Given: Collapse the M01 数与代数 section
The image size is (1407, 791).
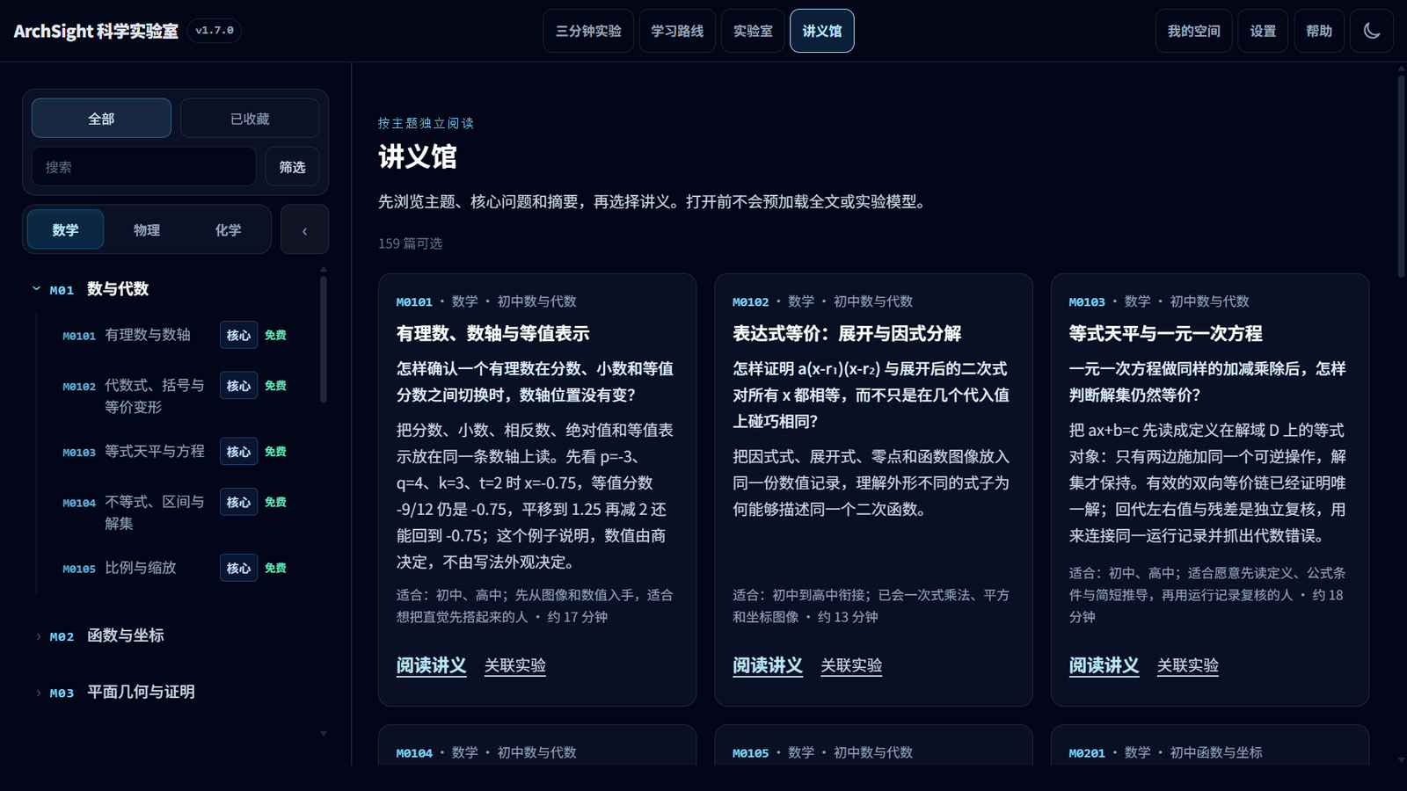Looking at the screenshot, I should (36, 289).
